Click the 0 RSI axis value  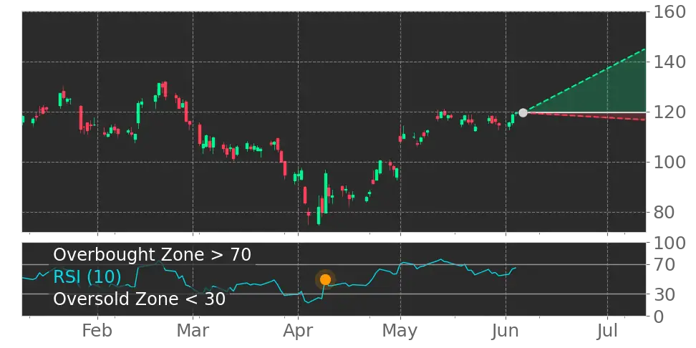(657, 316)
